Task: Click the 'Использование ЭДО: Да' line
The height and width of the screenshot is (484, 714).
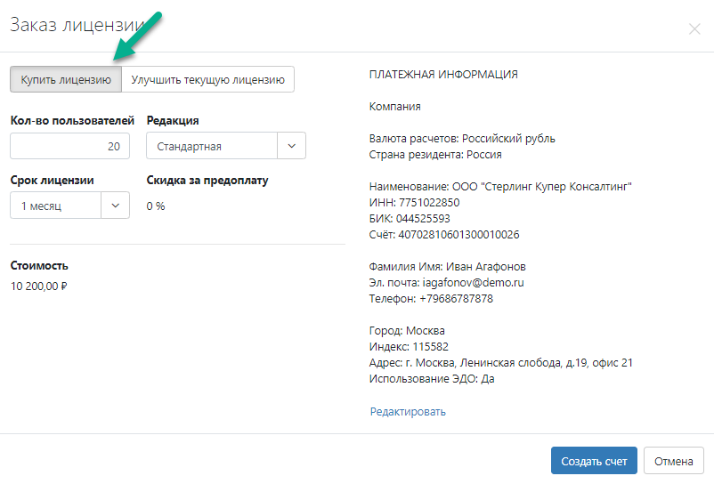Action: click(432, 379)
